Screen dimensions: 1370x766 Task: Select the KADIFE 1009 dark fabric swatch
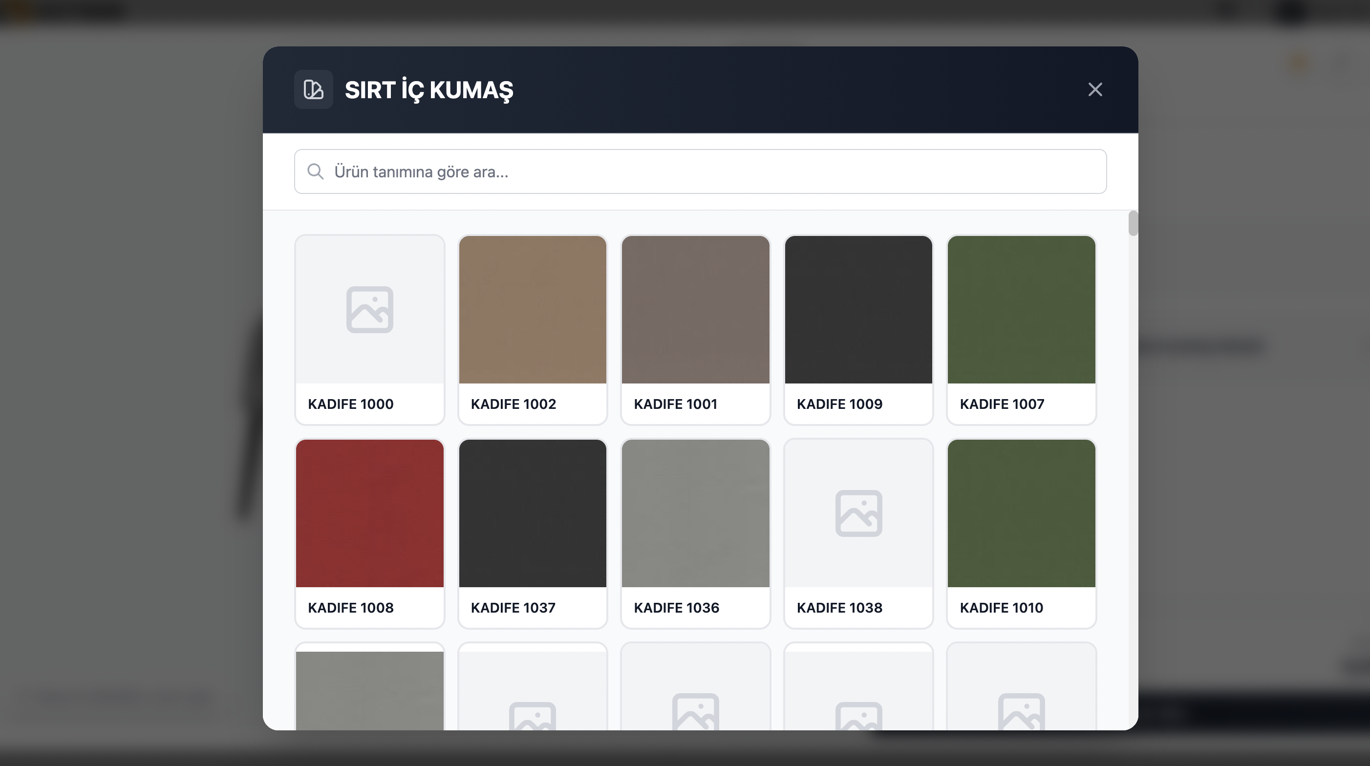pyautogui.click(x=858, y=310)
